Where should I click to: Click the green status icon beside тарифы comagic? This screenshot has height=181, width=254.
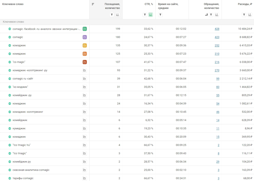pyautogui.click(x=10, y=178)
